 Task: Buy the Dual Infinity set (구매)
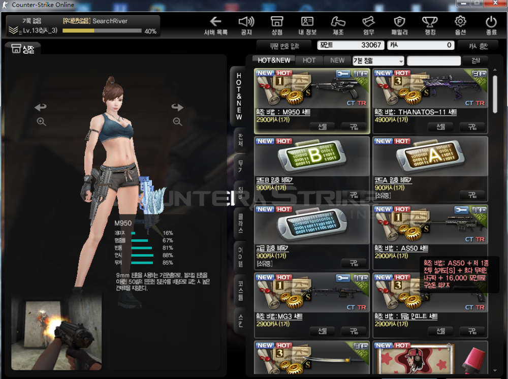(x=472, y=331)
